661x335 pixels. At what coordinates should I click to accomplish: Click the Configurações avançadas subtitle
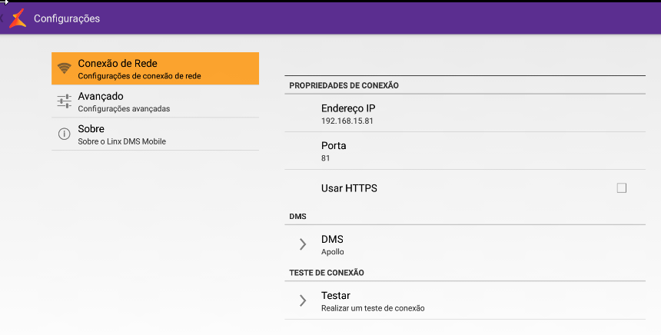pos(124,108)
